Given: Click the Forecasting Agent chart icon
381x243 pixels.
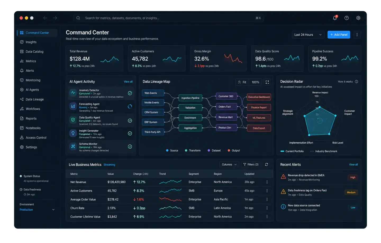Looking at the screenshot, I should [x=73, y=106].
